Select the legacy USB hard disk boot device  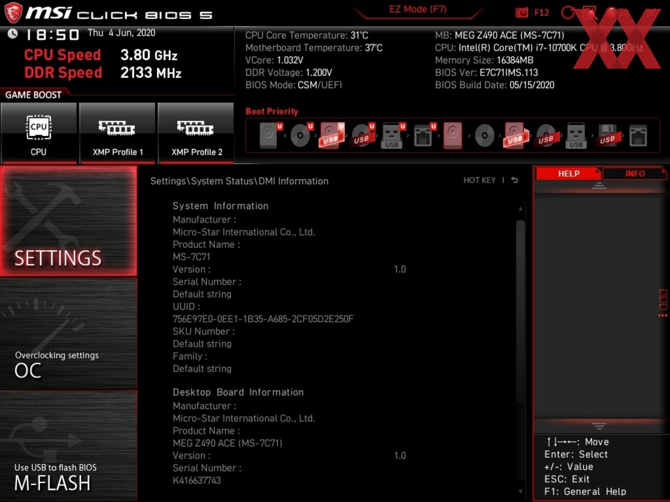coord(515,135)
